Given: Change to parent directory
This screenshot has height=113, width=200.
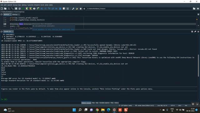Looking at the screenshot, I should pos(198,8).
